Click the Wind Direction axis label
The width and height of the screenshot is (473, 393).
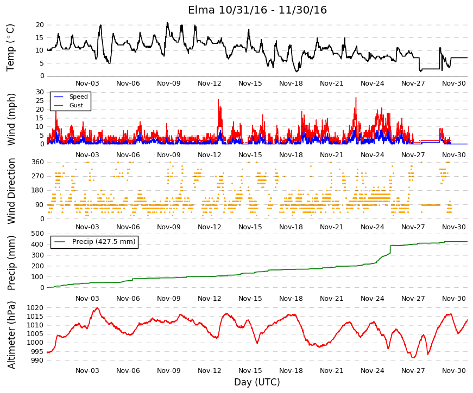[11, 191]
